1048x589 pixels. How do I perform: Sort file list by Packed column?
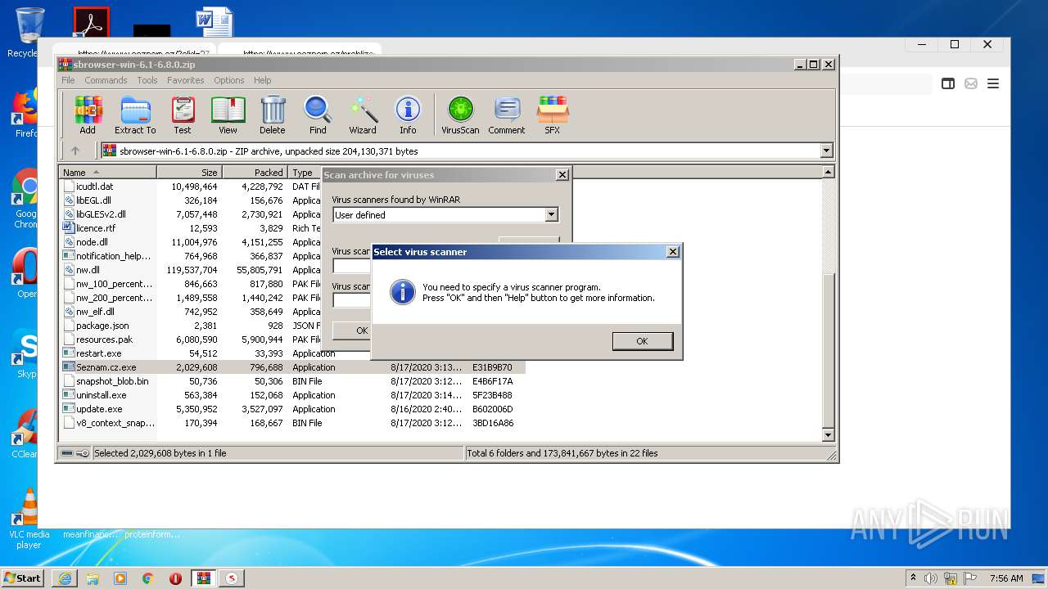coord(255,173)
